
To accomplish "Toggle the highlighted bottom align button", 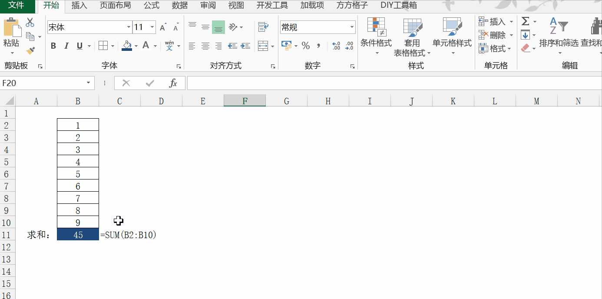I will [x=218, y=27].
